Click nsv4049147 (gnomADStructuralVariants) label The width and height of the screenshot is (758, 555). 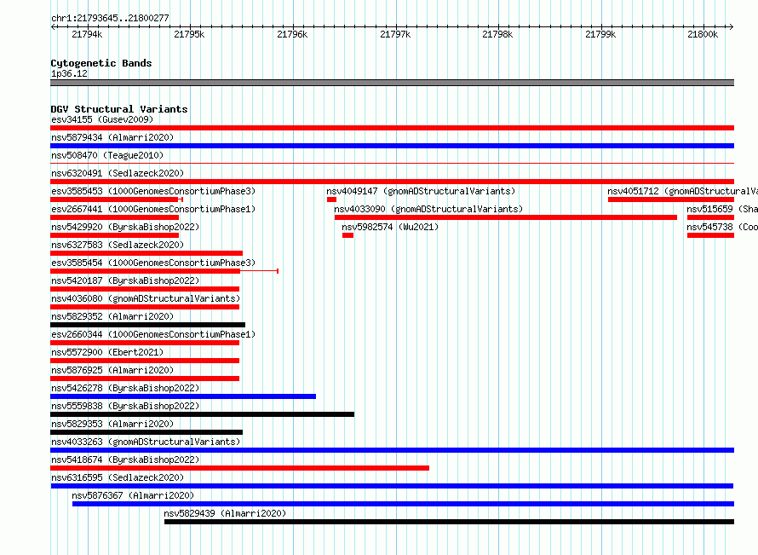pyautogui.click(x=421, y=191)
